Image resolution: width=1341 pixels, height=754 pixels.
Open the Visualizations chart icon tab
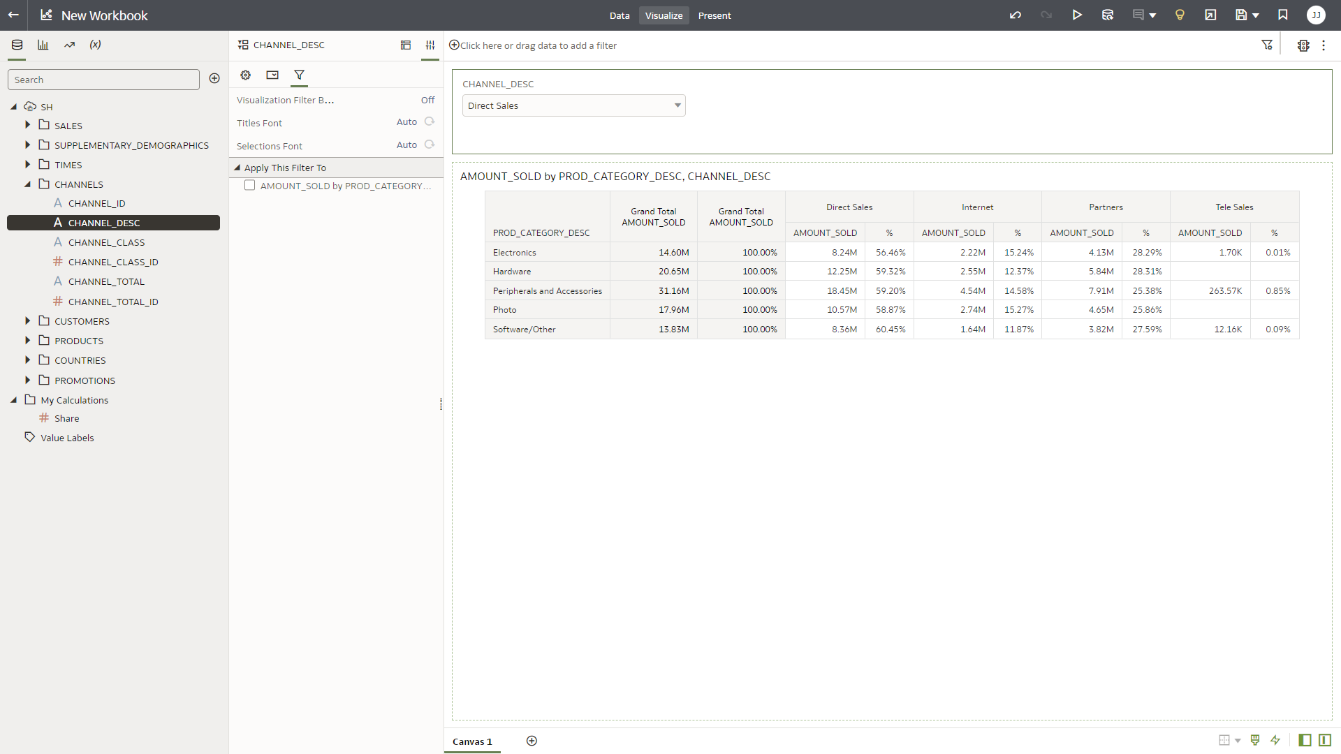point(43,45)
